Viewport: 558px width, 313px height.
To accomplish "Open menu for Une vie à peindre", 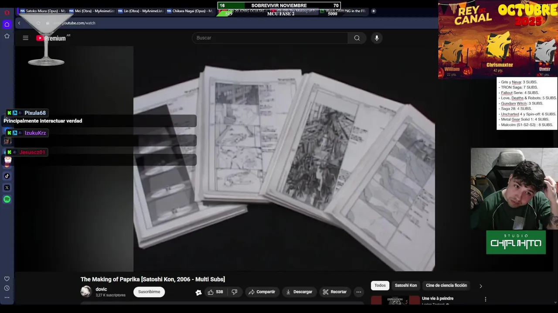I will (x=486, y=299).
